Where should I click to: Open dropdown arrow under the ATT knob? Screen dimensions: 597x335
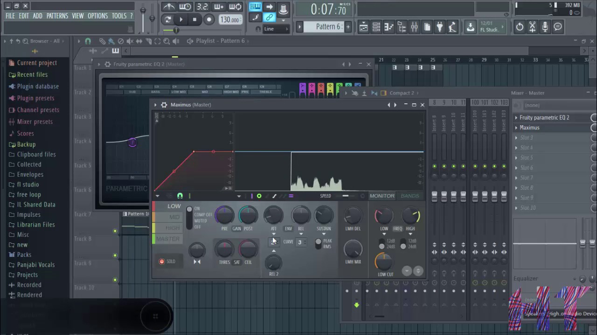274,234
